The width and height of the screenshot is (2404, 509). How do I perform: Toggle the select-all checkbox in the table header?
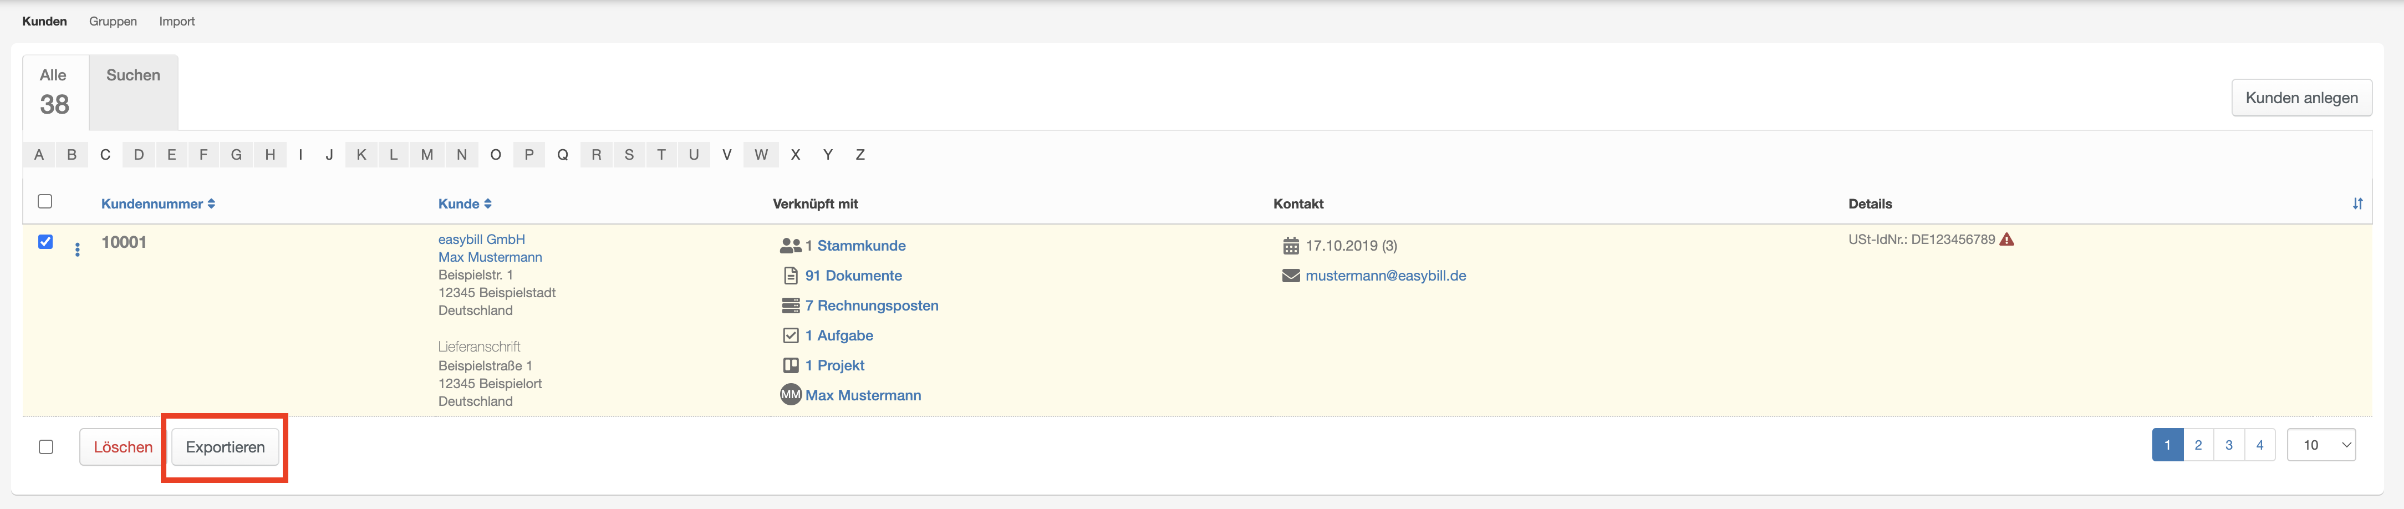[45, 201]
